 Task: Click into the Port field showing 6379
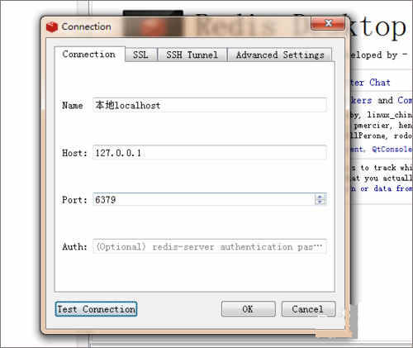tap(204, 199)
